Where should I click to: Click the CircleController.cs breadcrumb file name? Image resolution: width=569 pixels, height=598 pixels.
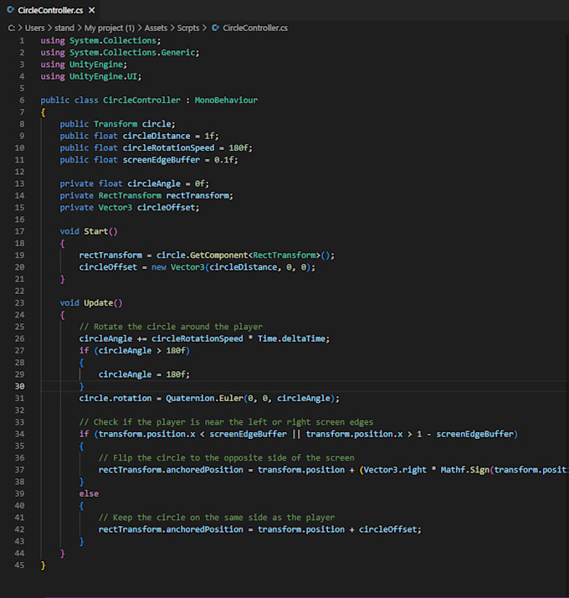pos(255,28)
